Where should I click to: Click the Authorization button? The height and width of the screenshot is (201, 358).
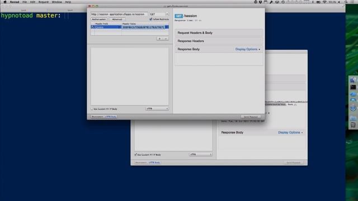(99, 20)
